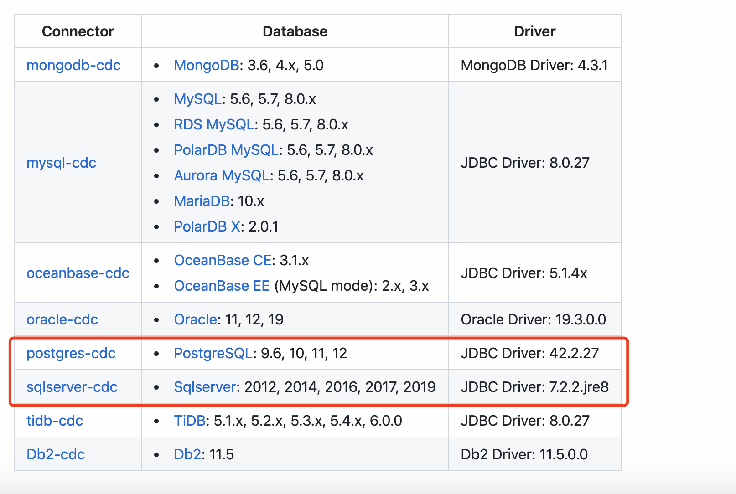Screen dimensions: 736x494
Task: Click the MongoDB versions 3.6, 4.x, 5.0
Action: [285, 65]
